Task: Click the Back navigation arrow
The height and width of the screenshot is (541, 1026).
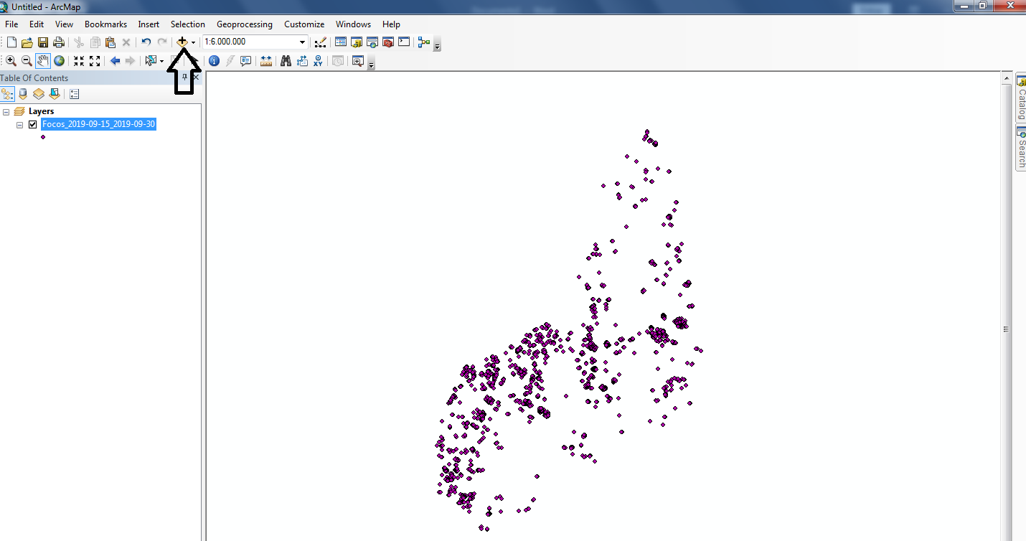Action: [114, 61]
